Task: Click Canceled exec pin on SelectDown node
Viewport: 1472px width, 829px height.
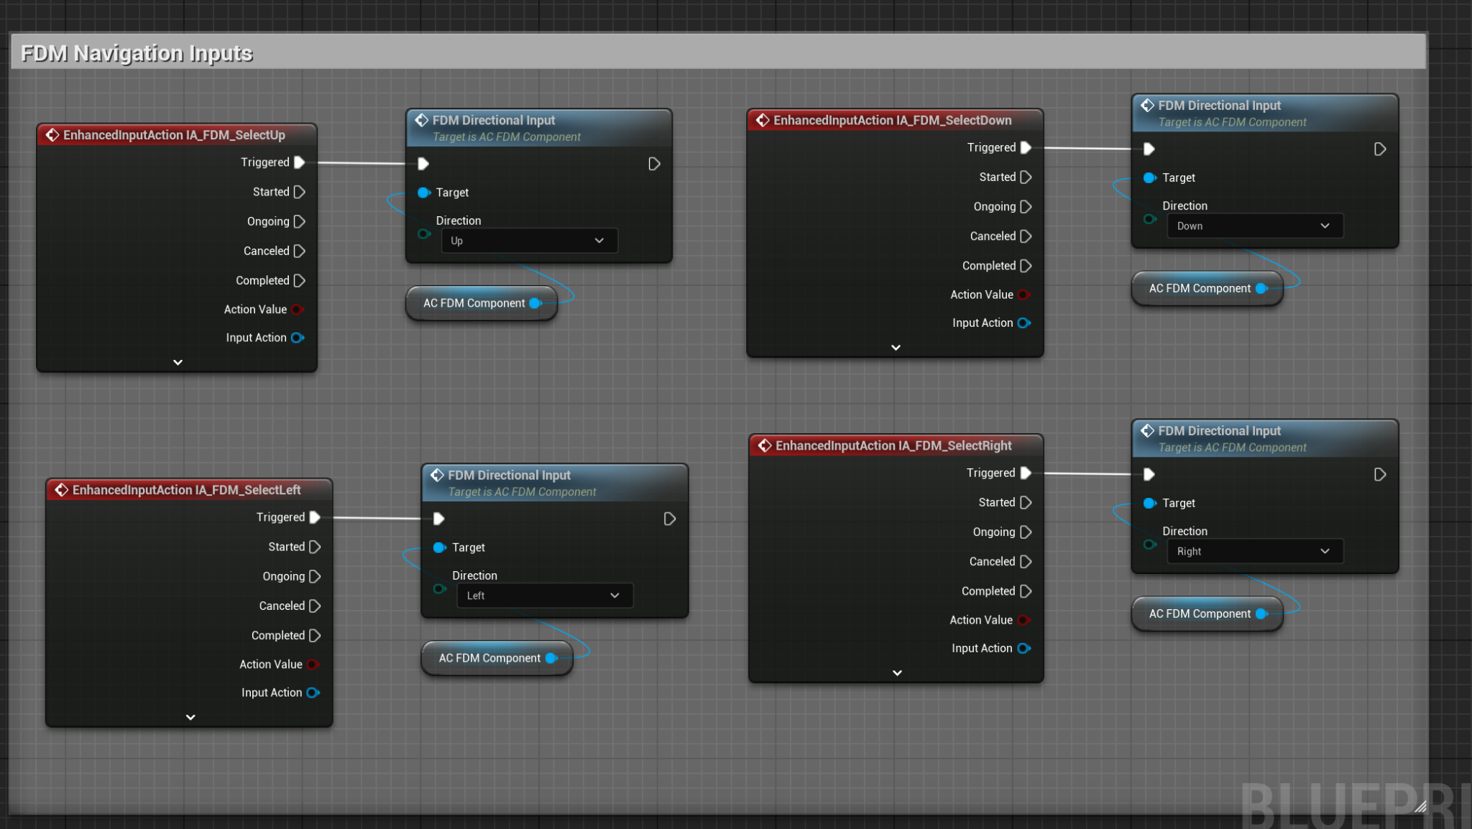Action: [1026, 236]
